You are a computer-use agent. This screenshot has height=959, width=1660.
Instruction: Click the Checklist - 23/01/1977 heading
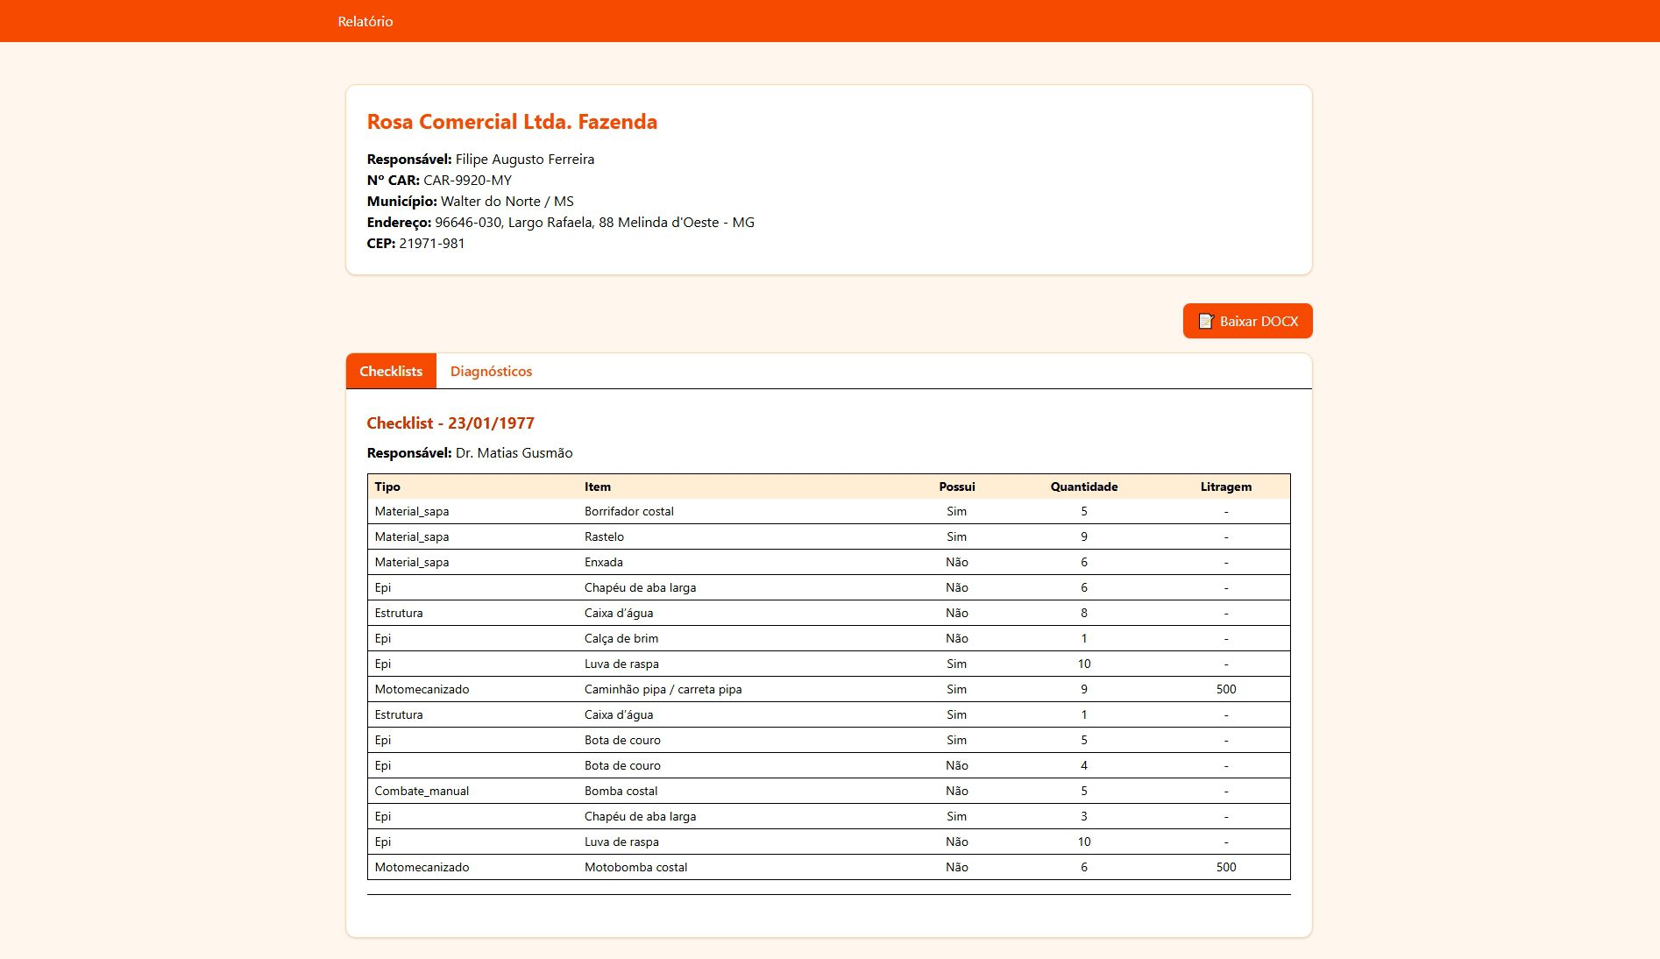pyautogui.click(x=450, y=423)
